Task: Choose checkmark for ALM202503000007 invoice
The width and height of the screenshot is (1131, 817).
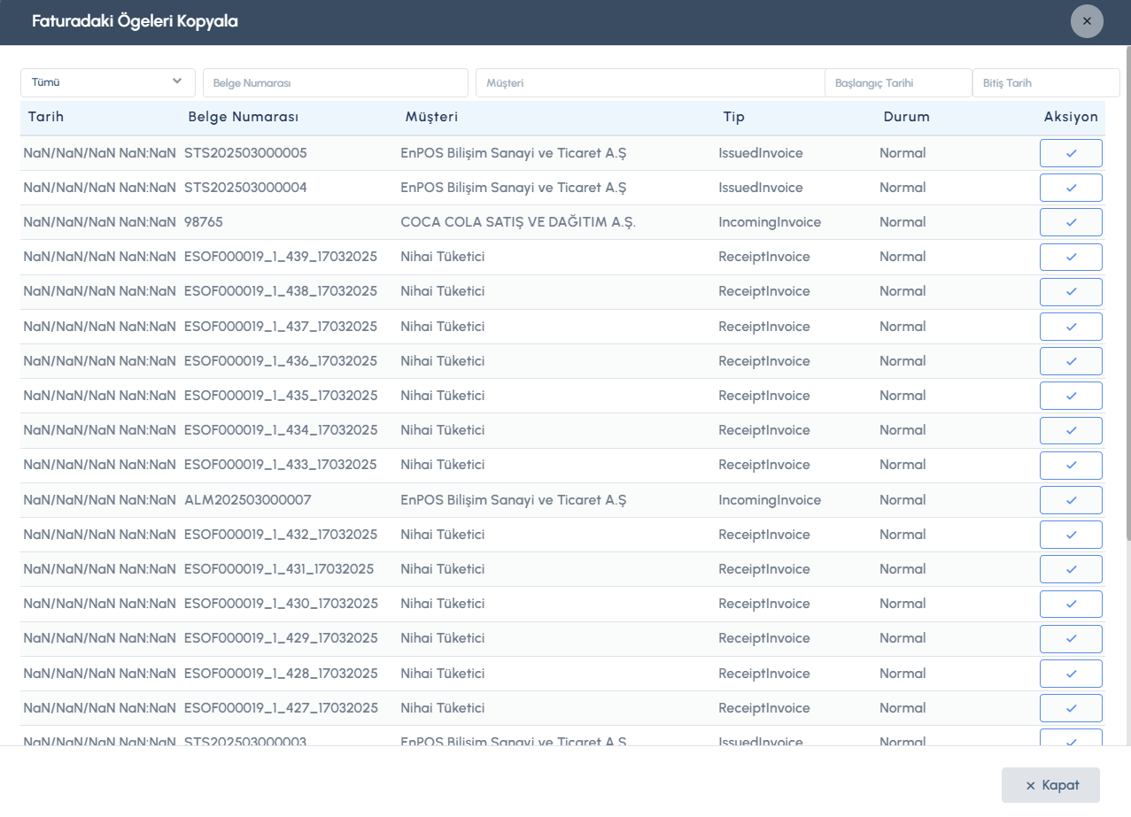Action: tap(1071, 500)
